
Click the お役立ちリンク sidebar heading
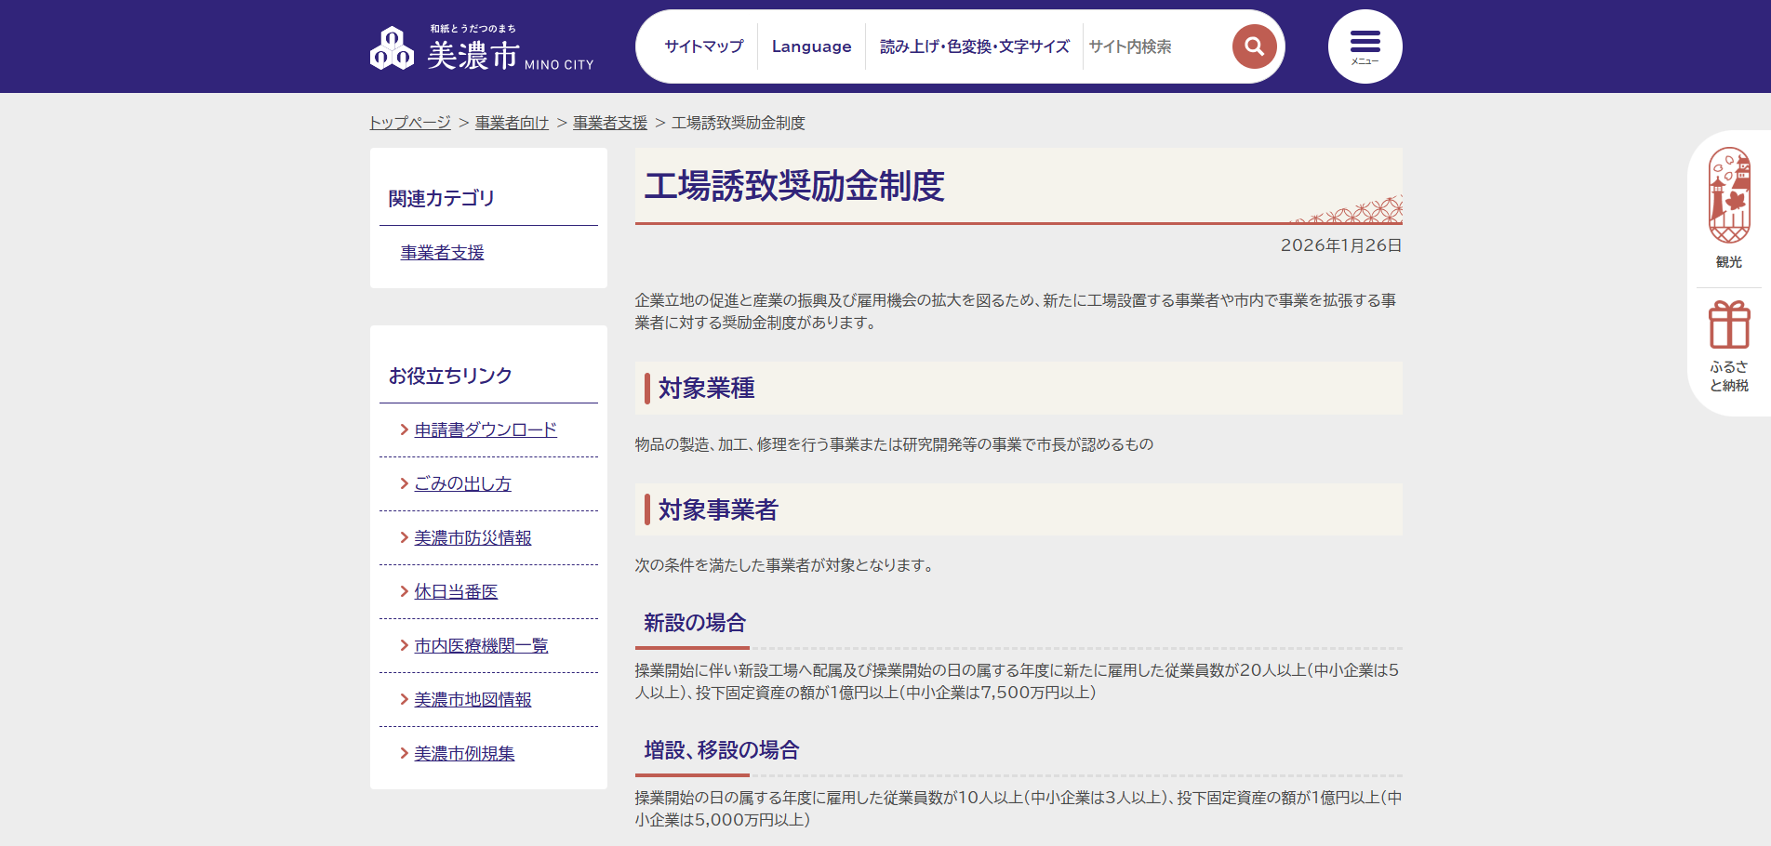point(451,376)
